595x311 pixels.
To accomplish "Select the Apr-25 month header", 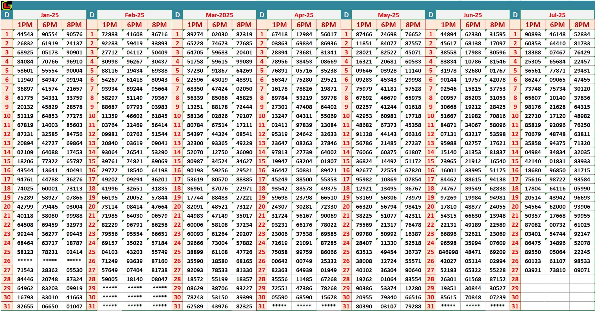I will 304,15.
